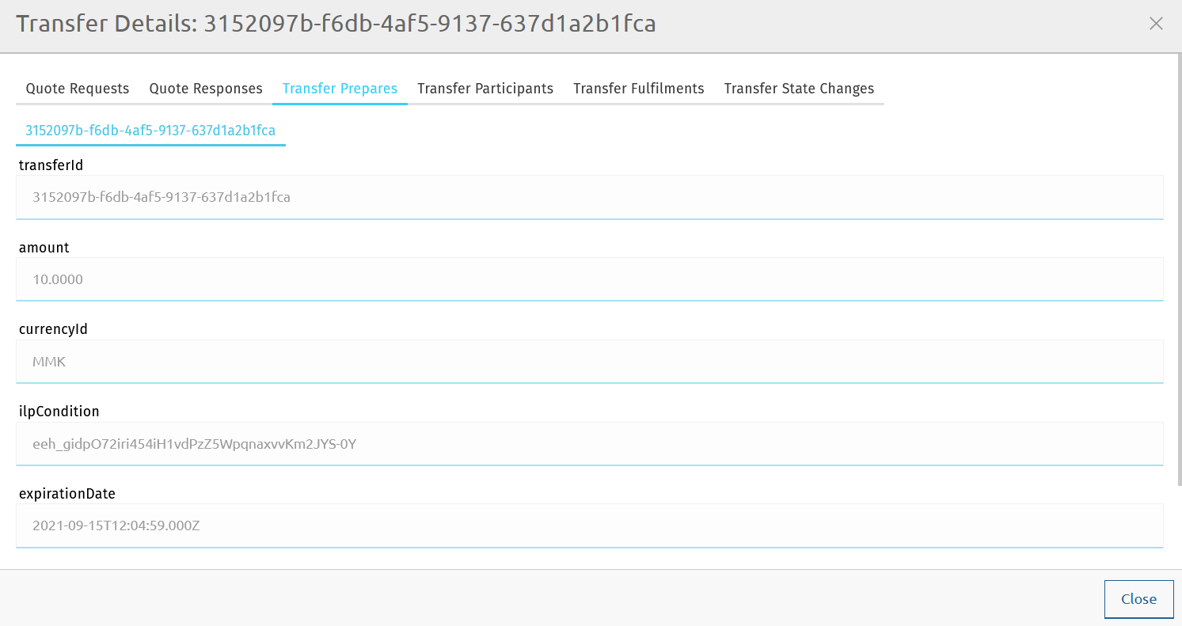Image resolution: width=1182 pixels, height=626 pixels.
Task: Select the ilpCondition value field
Action: [589, 444]
